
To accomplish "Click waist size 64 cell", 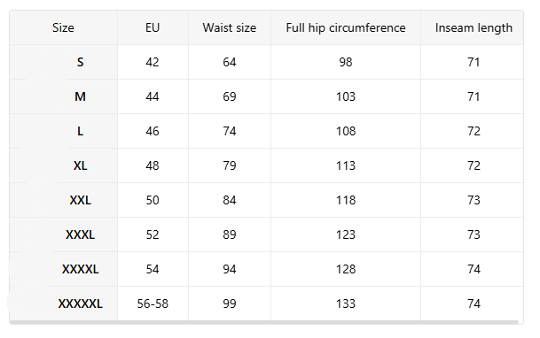I will (230, 62).
